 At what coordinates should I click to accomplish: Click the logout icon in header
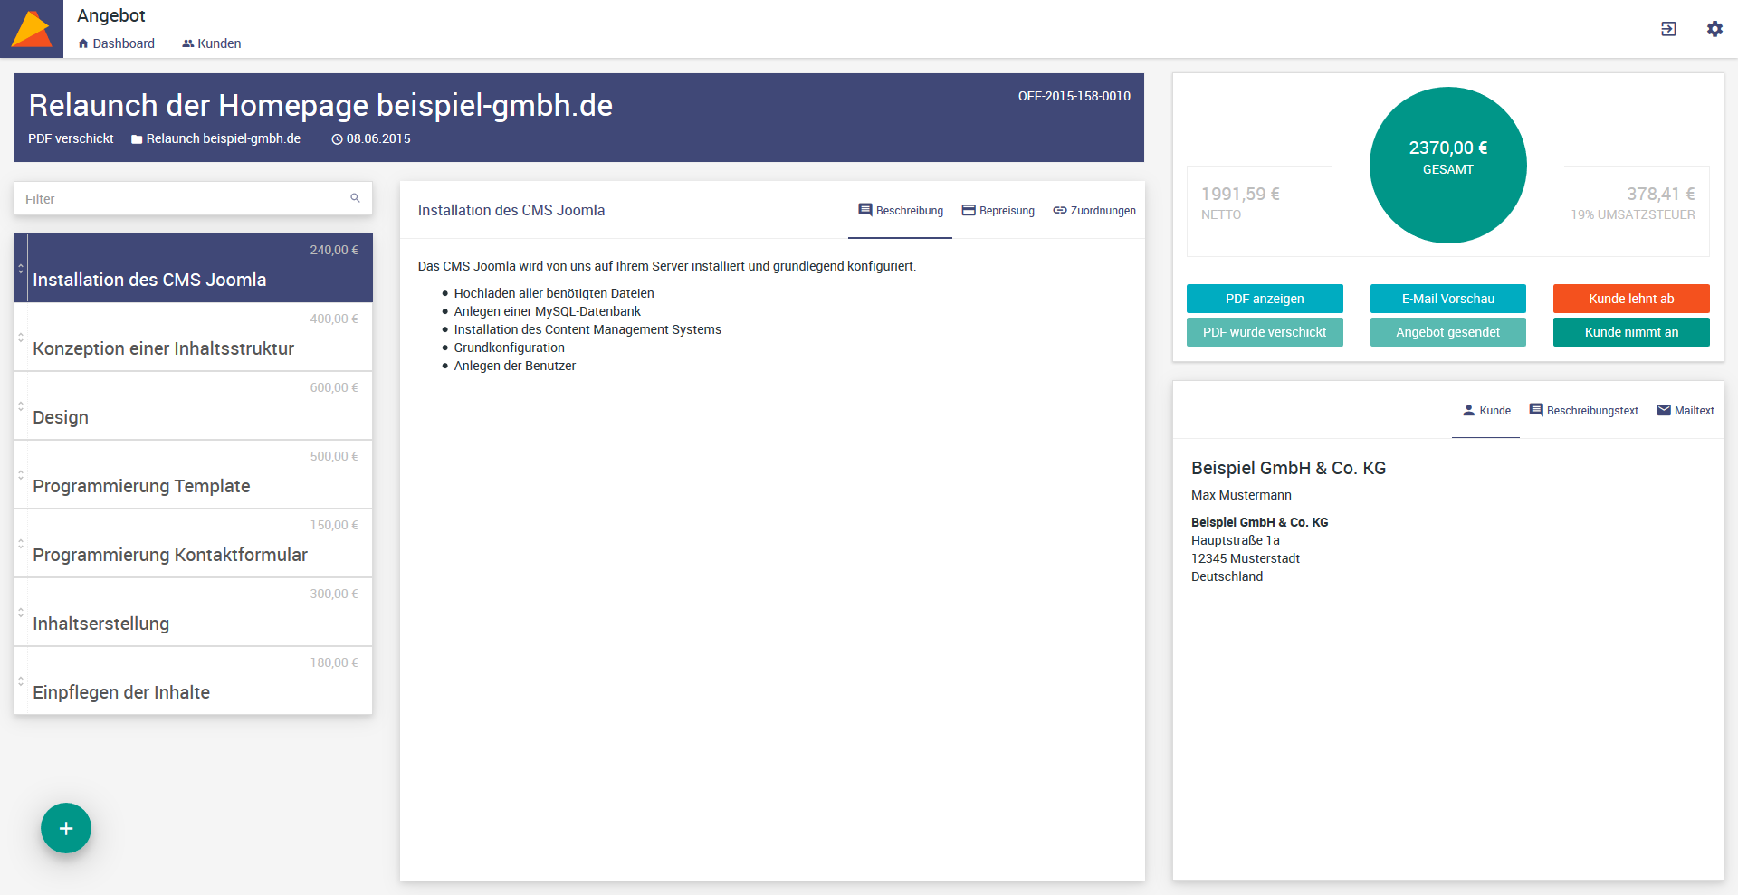tap(1668, 29)
